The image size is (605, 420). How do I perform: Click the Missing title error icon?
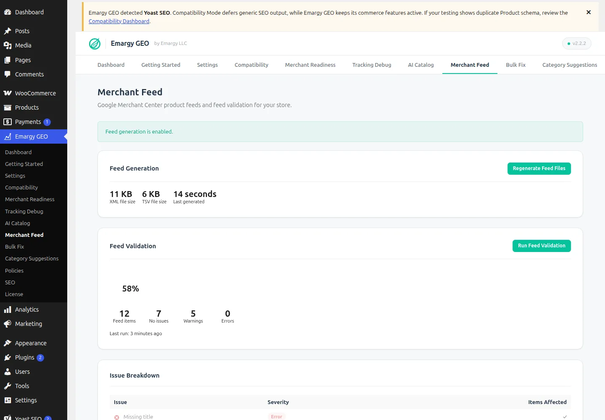point(117,417)
